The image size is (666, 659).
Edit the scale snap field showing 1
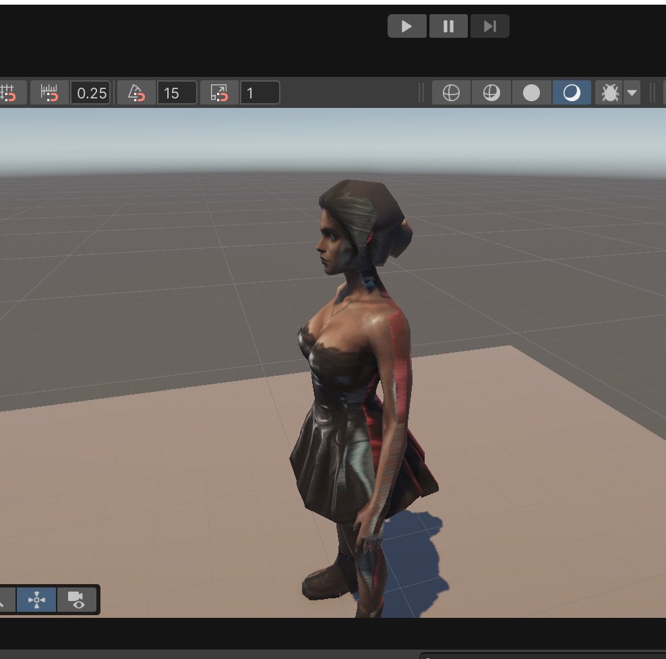(x=260, y=92)
